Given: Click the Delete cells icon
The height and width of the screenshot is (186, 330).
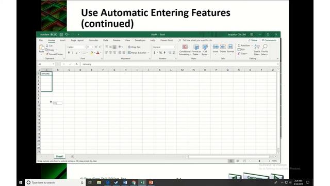Looking at the screenshot, I should [x=223, y=47].
